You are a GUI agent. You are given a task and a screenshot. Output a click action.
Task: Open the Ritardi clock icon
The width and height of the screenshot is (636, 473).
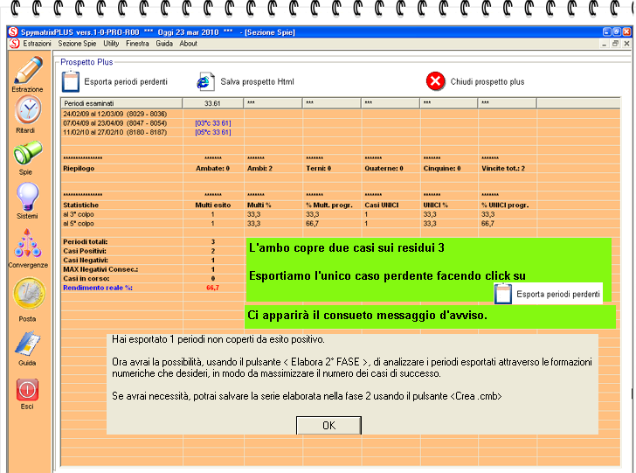[x=28, y=110]
